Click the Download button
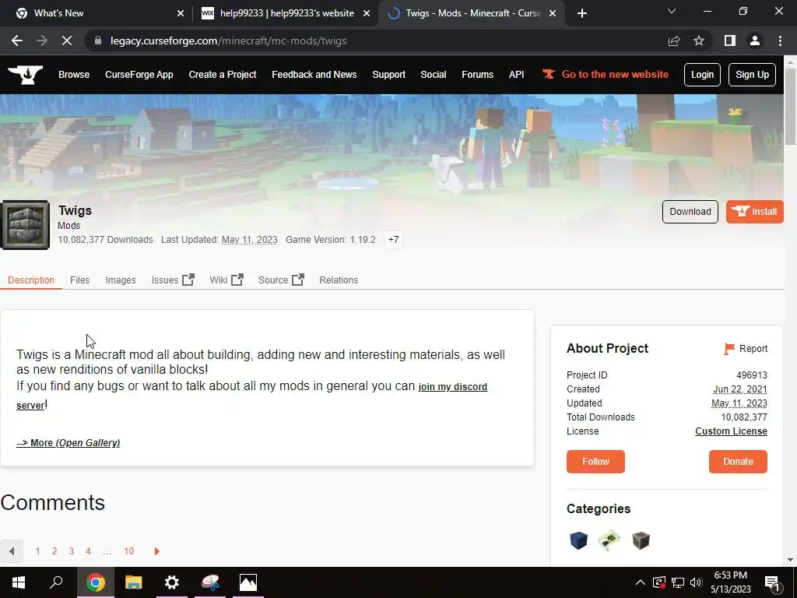The height and width of the screenshot is (598, 797). coord(690,212)
